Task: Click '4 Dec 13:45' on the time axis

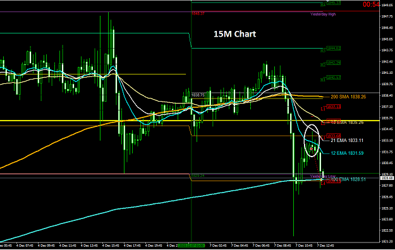Action: click(90, 246)
